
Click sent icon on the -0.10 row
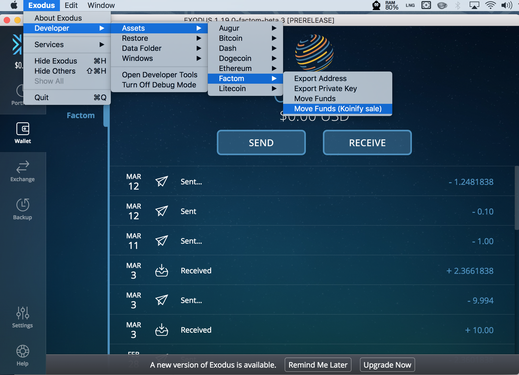pyautogui.click(x=161, y=211)
